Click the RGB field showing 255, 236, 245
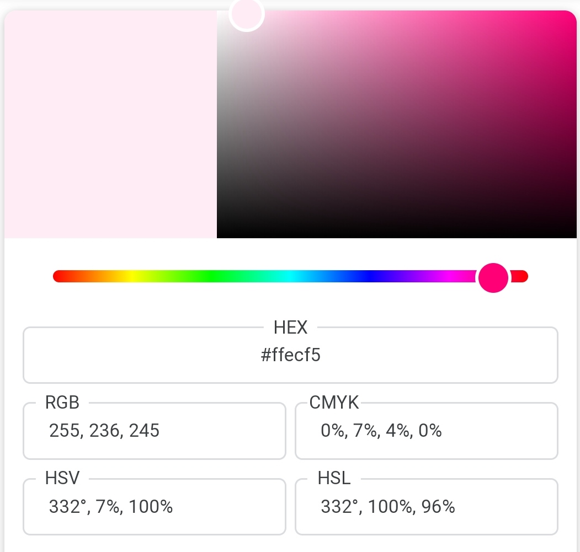The width and height of the screenshot is (580, 552). click(x=155, y=431)
